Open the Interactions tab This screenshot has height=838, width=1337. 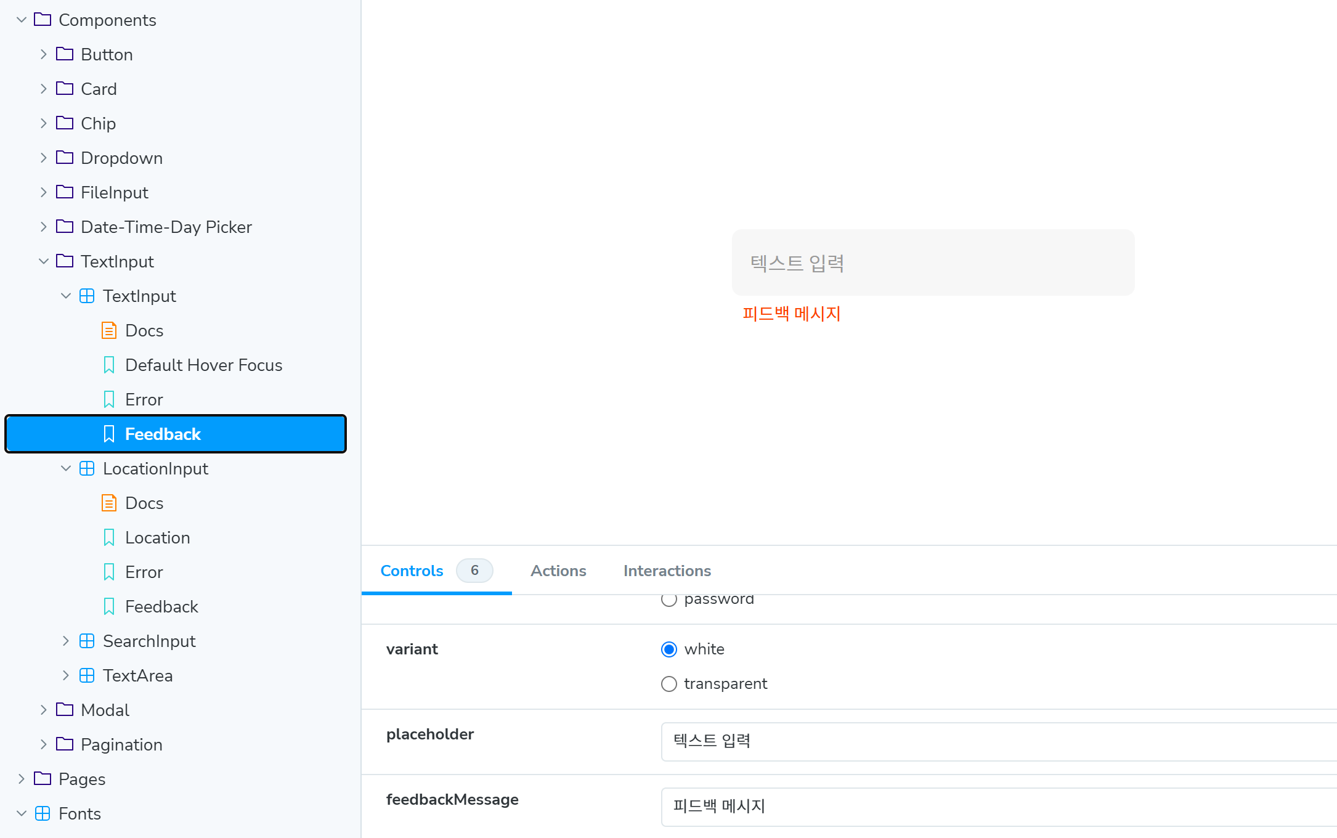tap(667, 571)
